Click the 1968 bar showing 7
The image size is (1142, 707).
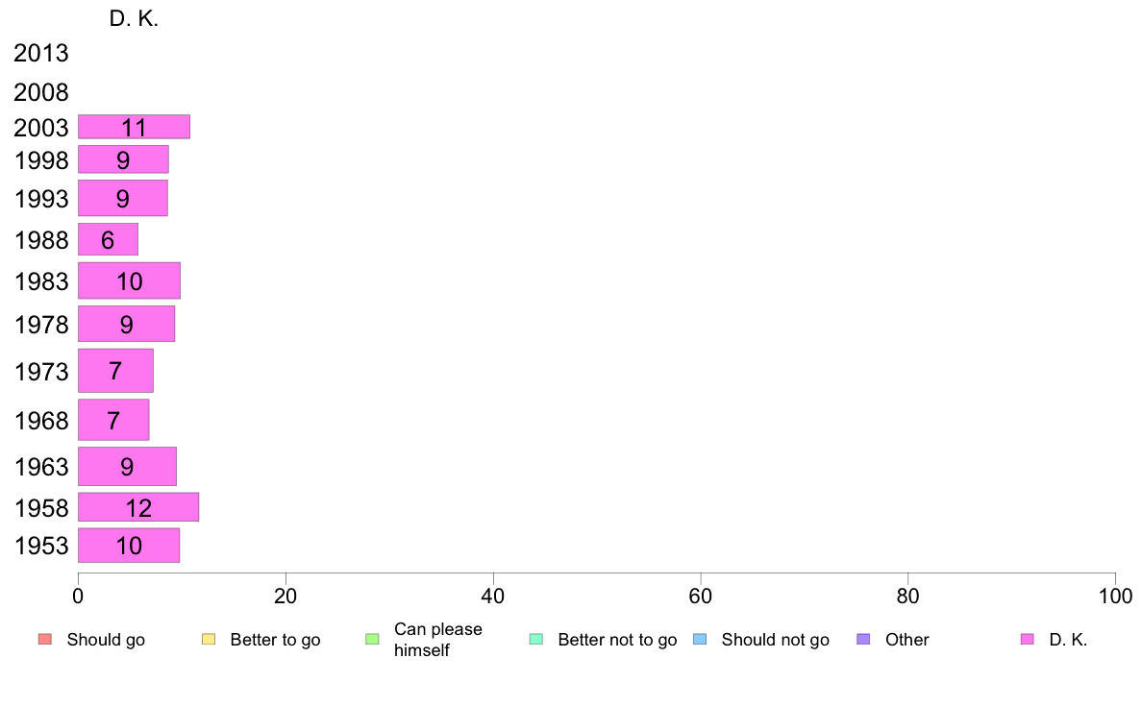113,420
